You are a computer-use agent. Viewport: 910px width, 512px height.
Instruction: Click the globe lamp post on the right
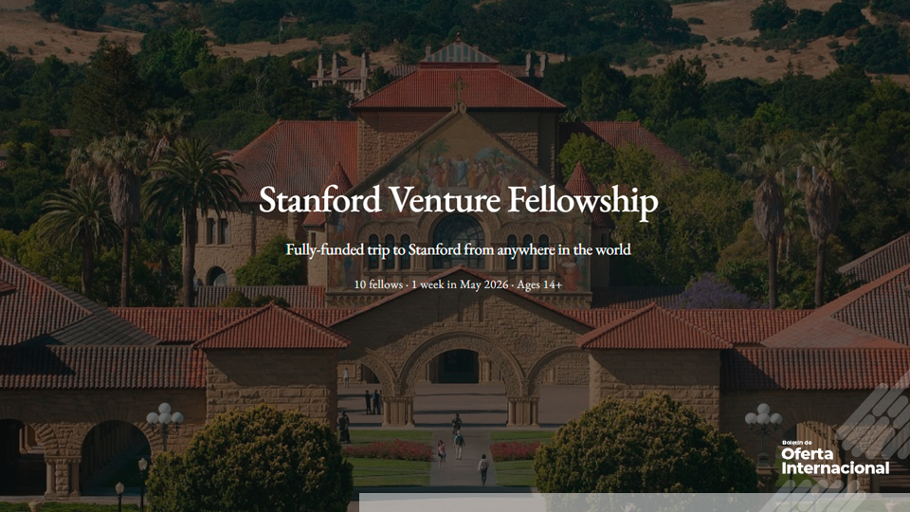tap(763, 417)
